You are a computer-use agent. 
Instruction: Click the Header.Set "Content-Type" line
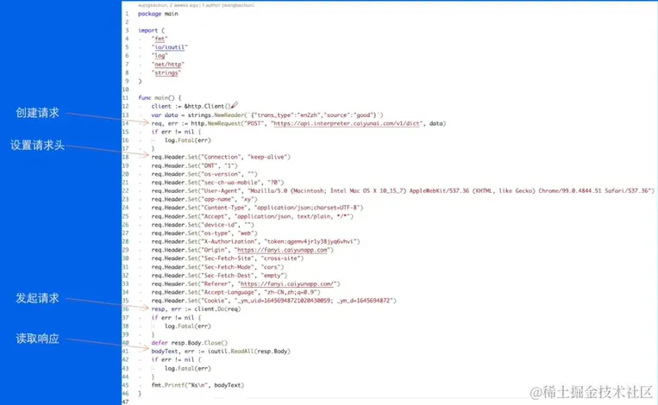coord(257,208)
